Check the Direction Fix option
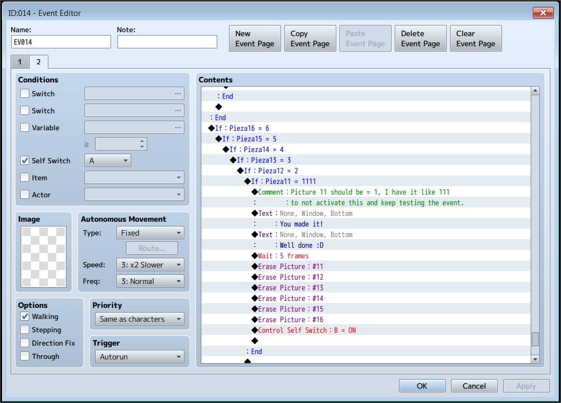 24,343
